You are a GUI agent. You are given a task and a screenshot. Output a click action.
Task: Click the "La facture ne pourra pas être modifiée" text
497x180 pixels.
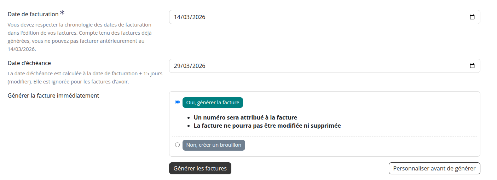(x=267, y=126)
